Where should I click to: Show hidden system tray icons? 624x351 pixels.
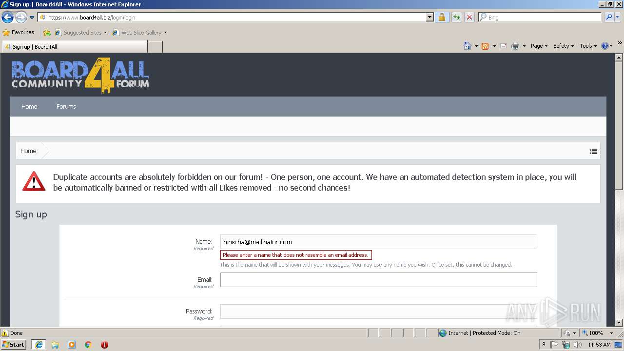pyautogui.click(x=544, y=345)
